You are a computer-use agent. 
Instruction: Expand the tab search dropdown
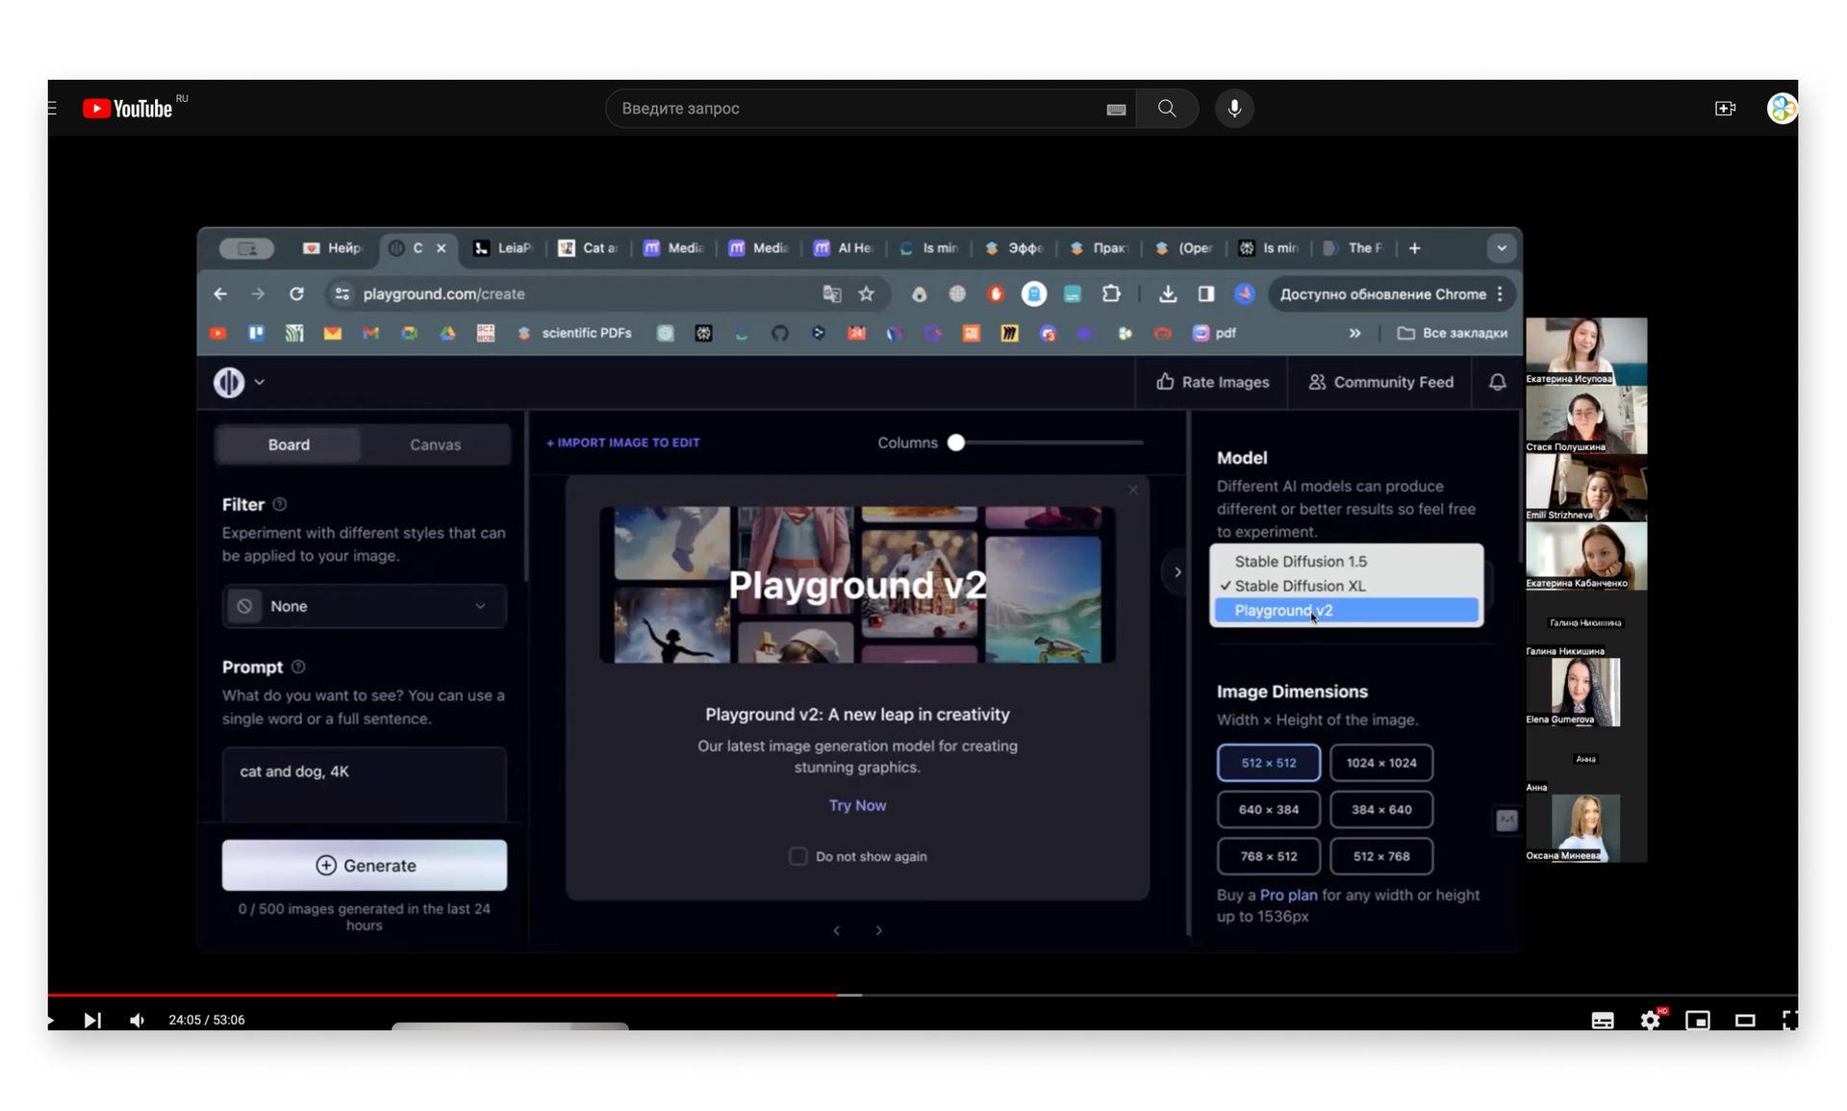pos(1502,248)
